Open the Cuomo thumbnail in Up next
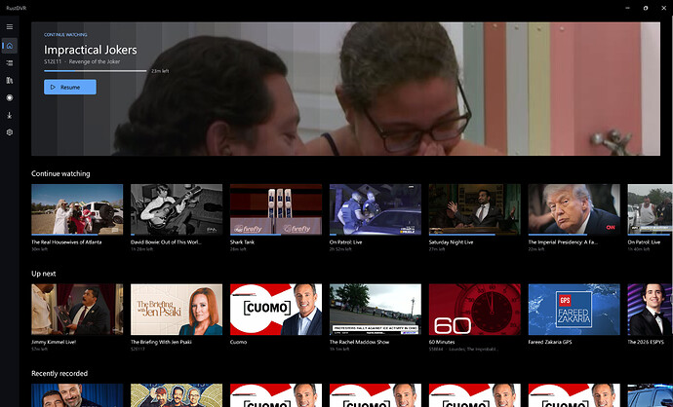 click(276, 310)
